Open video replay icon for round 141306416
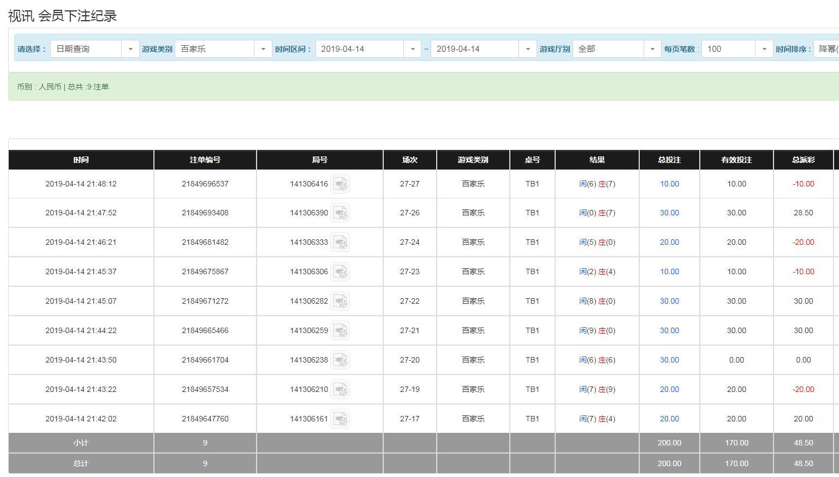 tap(340, 184)
